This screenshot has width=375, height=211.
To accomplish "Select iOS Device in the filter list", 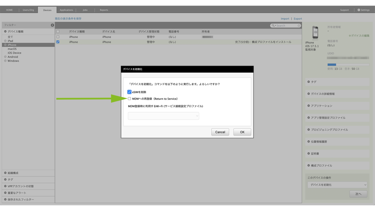I will pos(14,53).
